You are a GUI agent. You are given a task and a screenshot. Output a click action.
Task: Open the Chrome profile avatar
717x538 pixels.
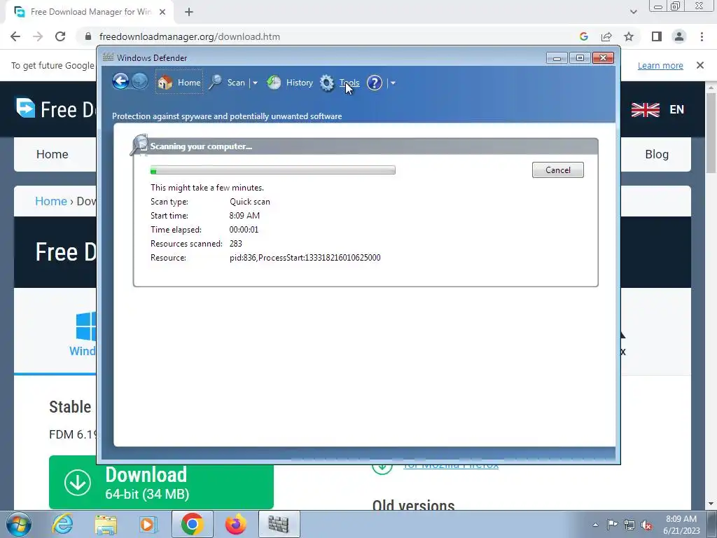pos(679,36)
